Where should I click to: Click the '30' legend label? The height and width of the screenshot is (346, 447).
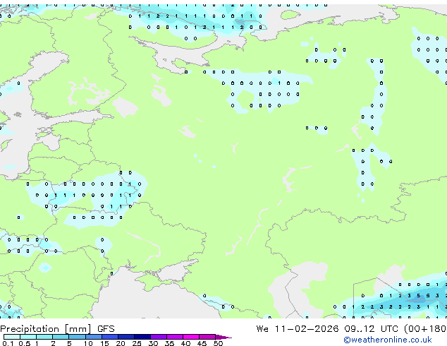153,343
